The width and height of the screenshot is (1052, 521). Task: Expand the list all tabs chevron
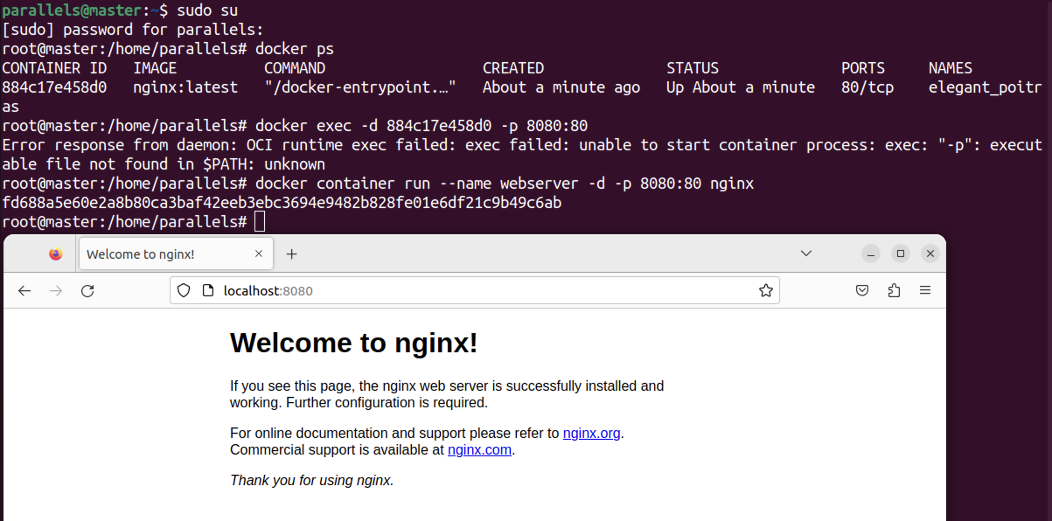tap(806, 254)
